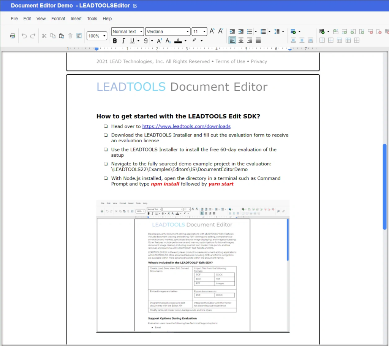
Task: Toggle bold formatting
Action: (115, 40)
